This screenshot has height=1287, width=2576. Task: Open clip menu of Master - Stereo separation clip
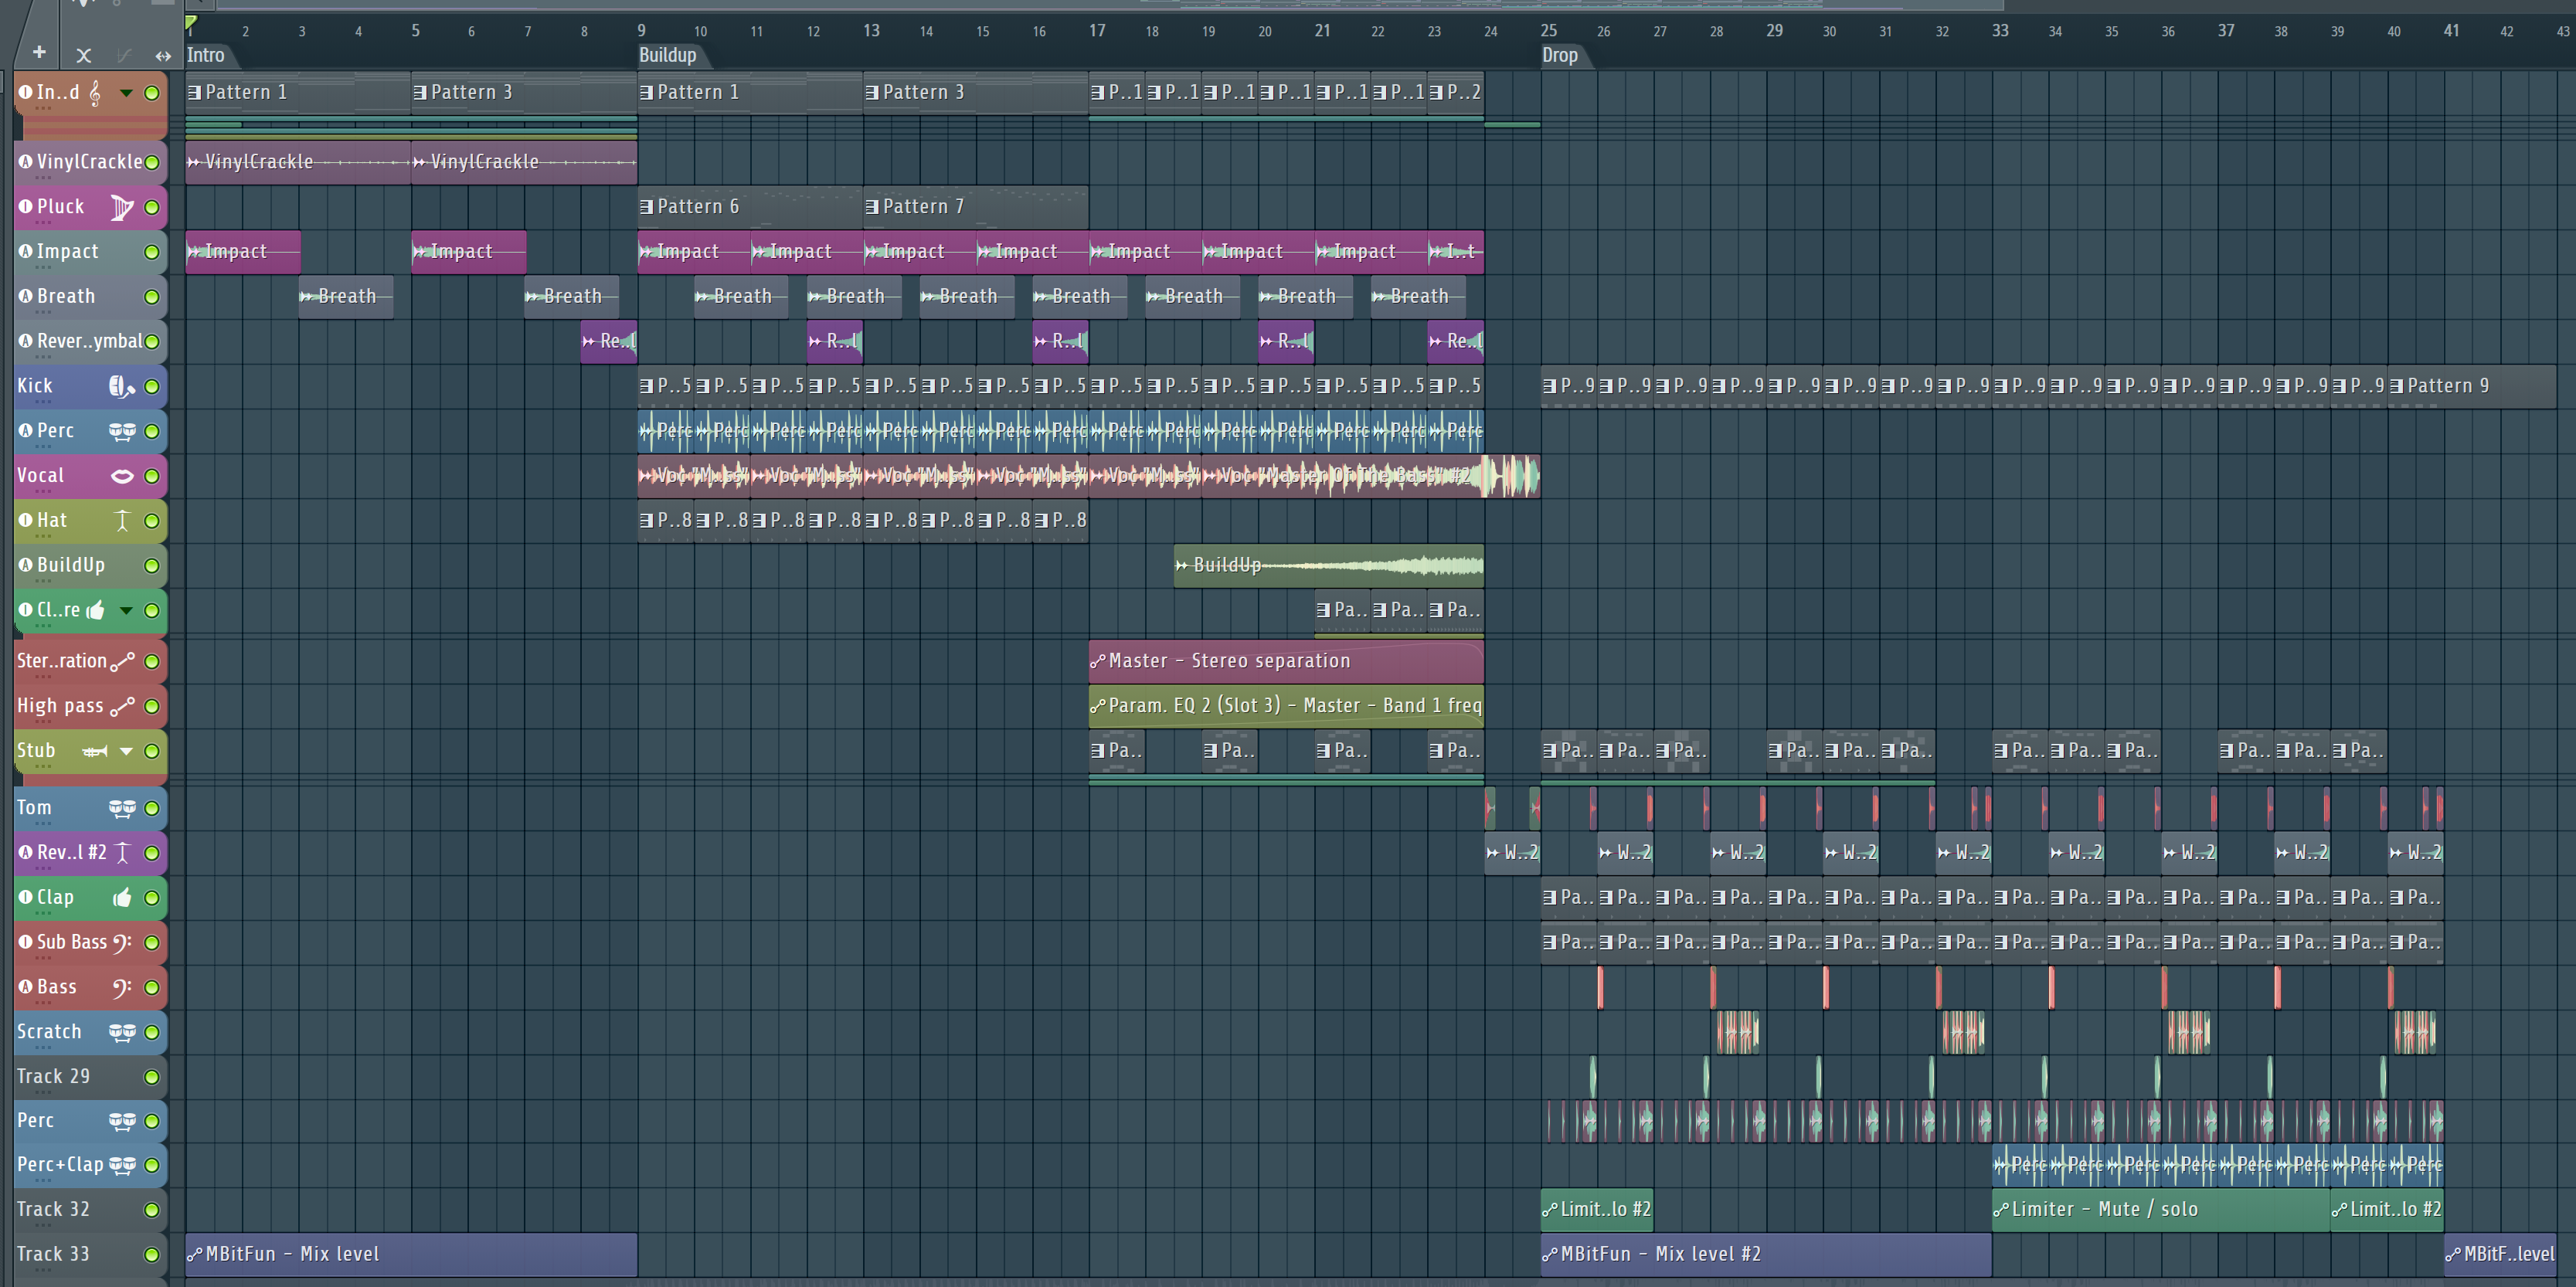click(1098, 661)
